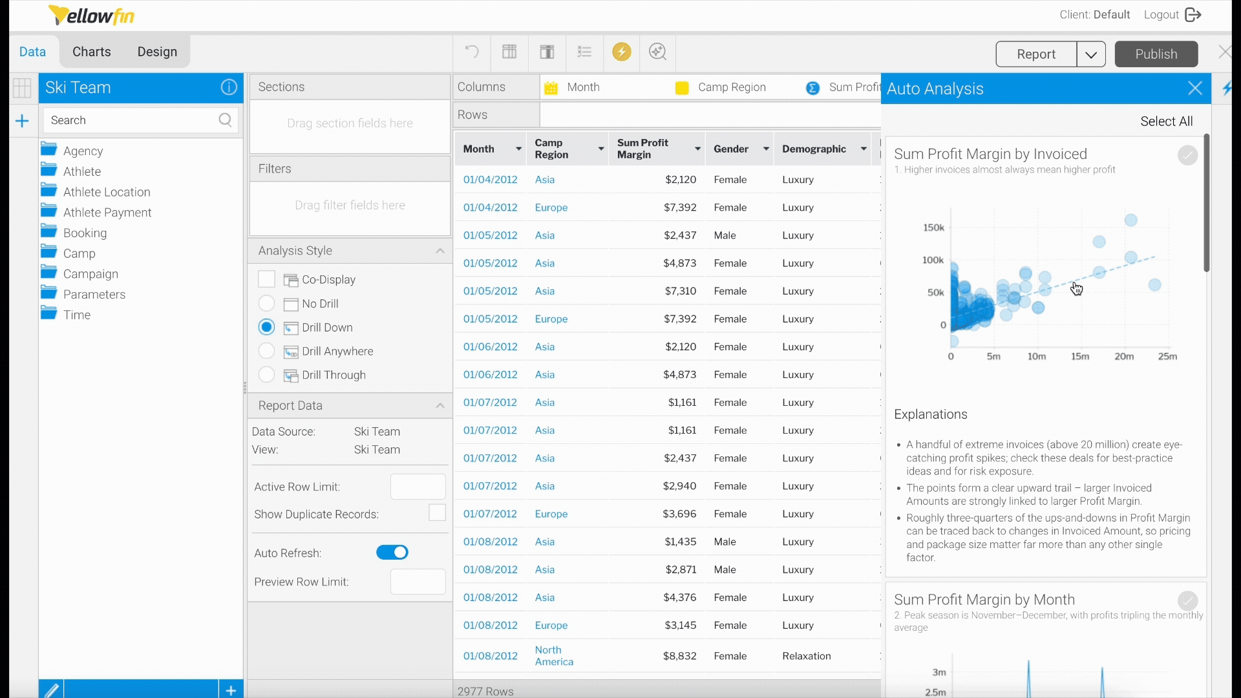1241x698 pixels.
Task: Click the Logout exit icon
Action: click(x=1193, y=14)
